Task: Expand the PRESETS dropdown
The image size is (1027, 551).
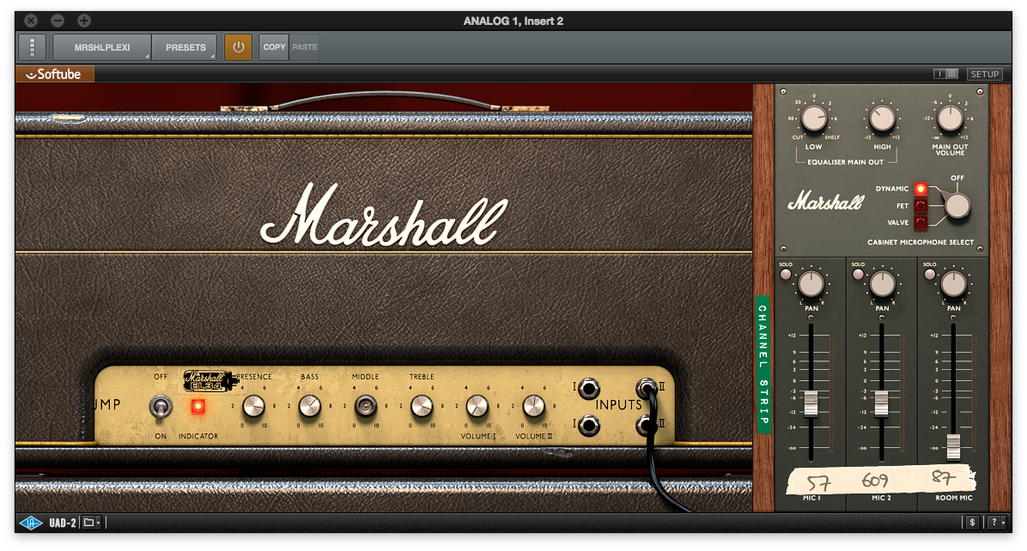Action: coord(185,47)
